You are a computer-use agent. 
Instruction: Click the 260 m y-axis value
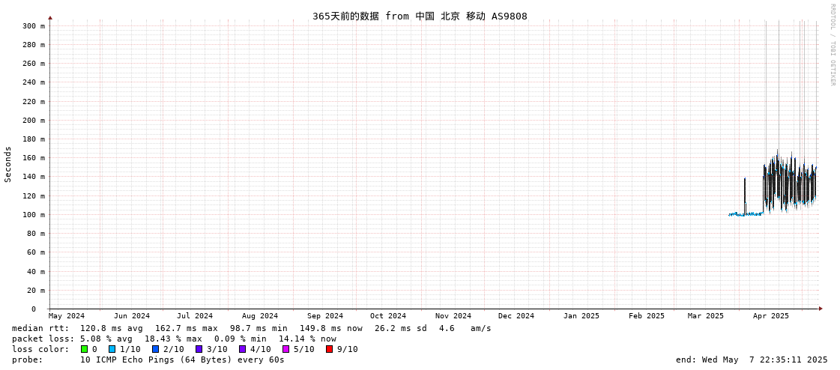tap(34, 63)
